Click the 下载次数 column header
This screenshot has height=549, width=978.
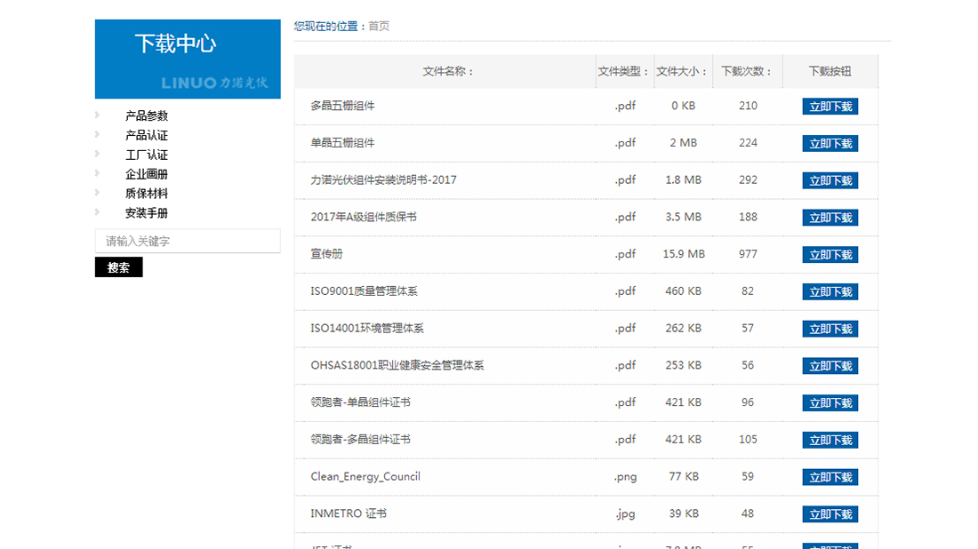[x=747, y=72]
